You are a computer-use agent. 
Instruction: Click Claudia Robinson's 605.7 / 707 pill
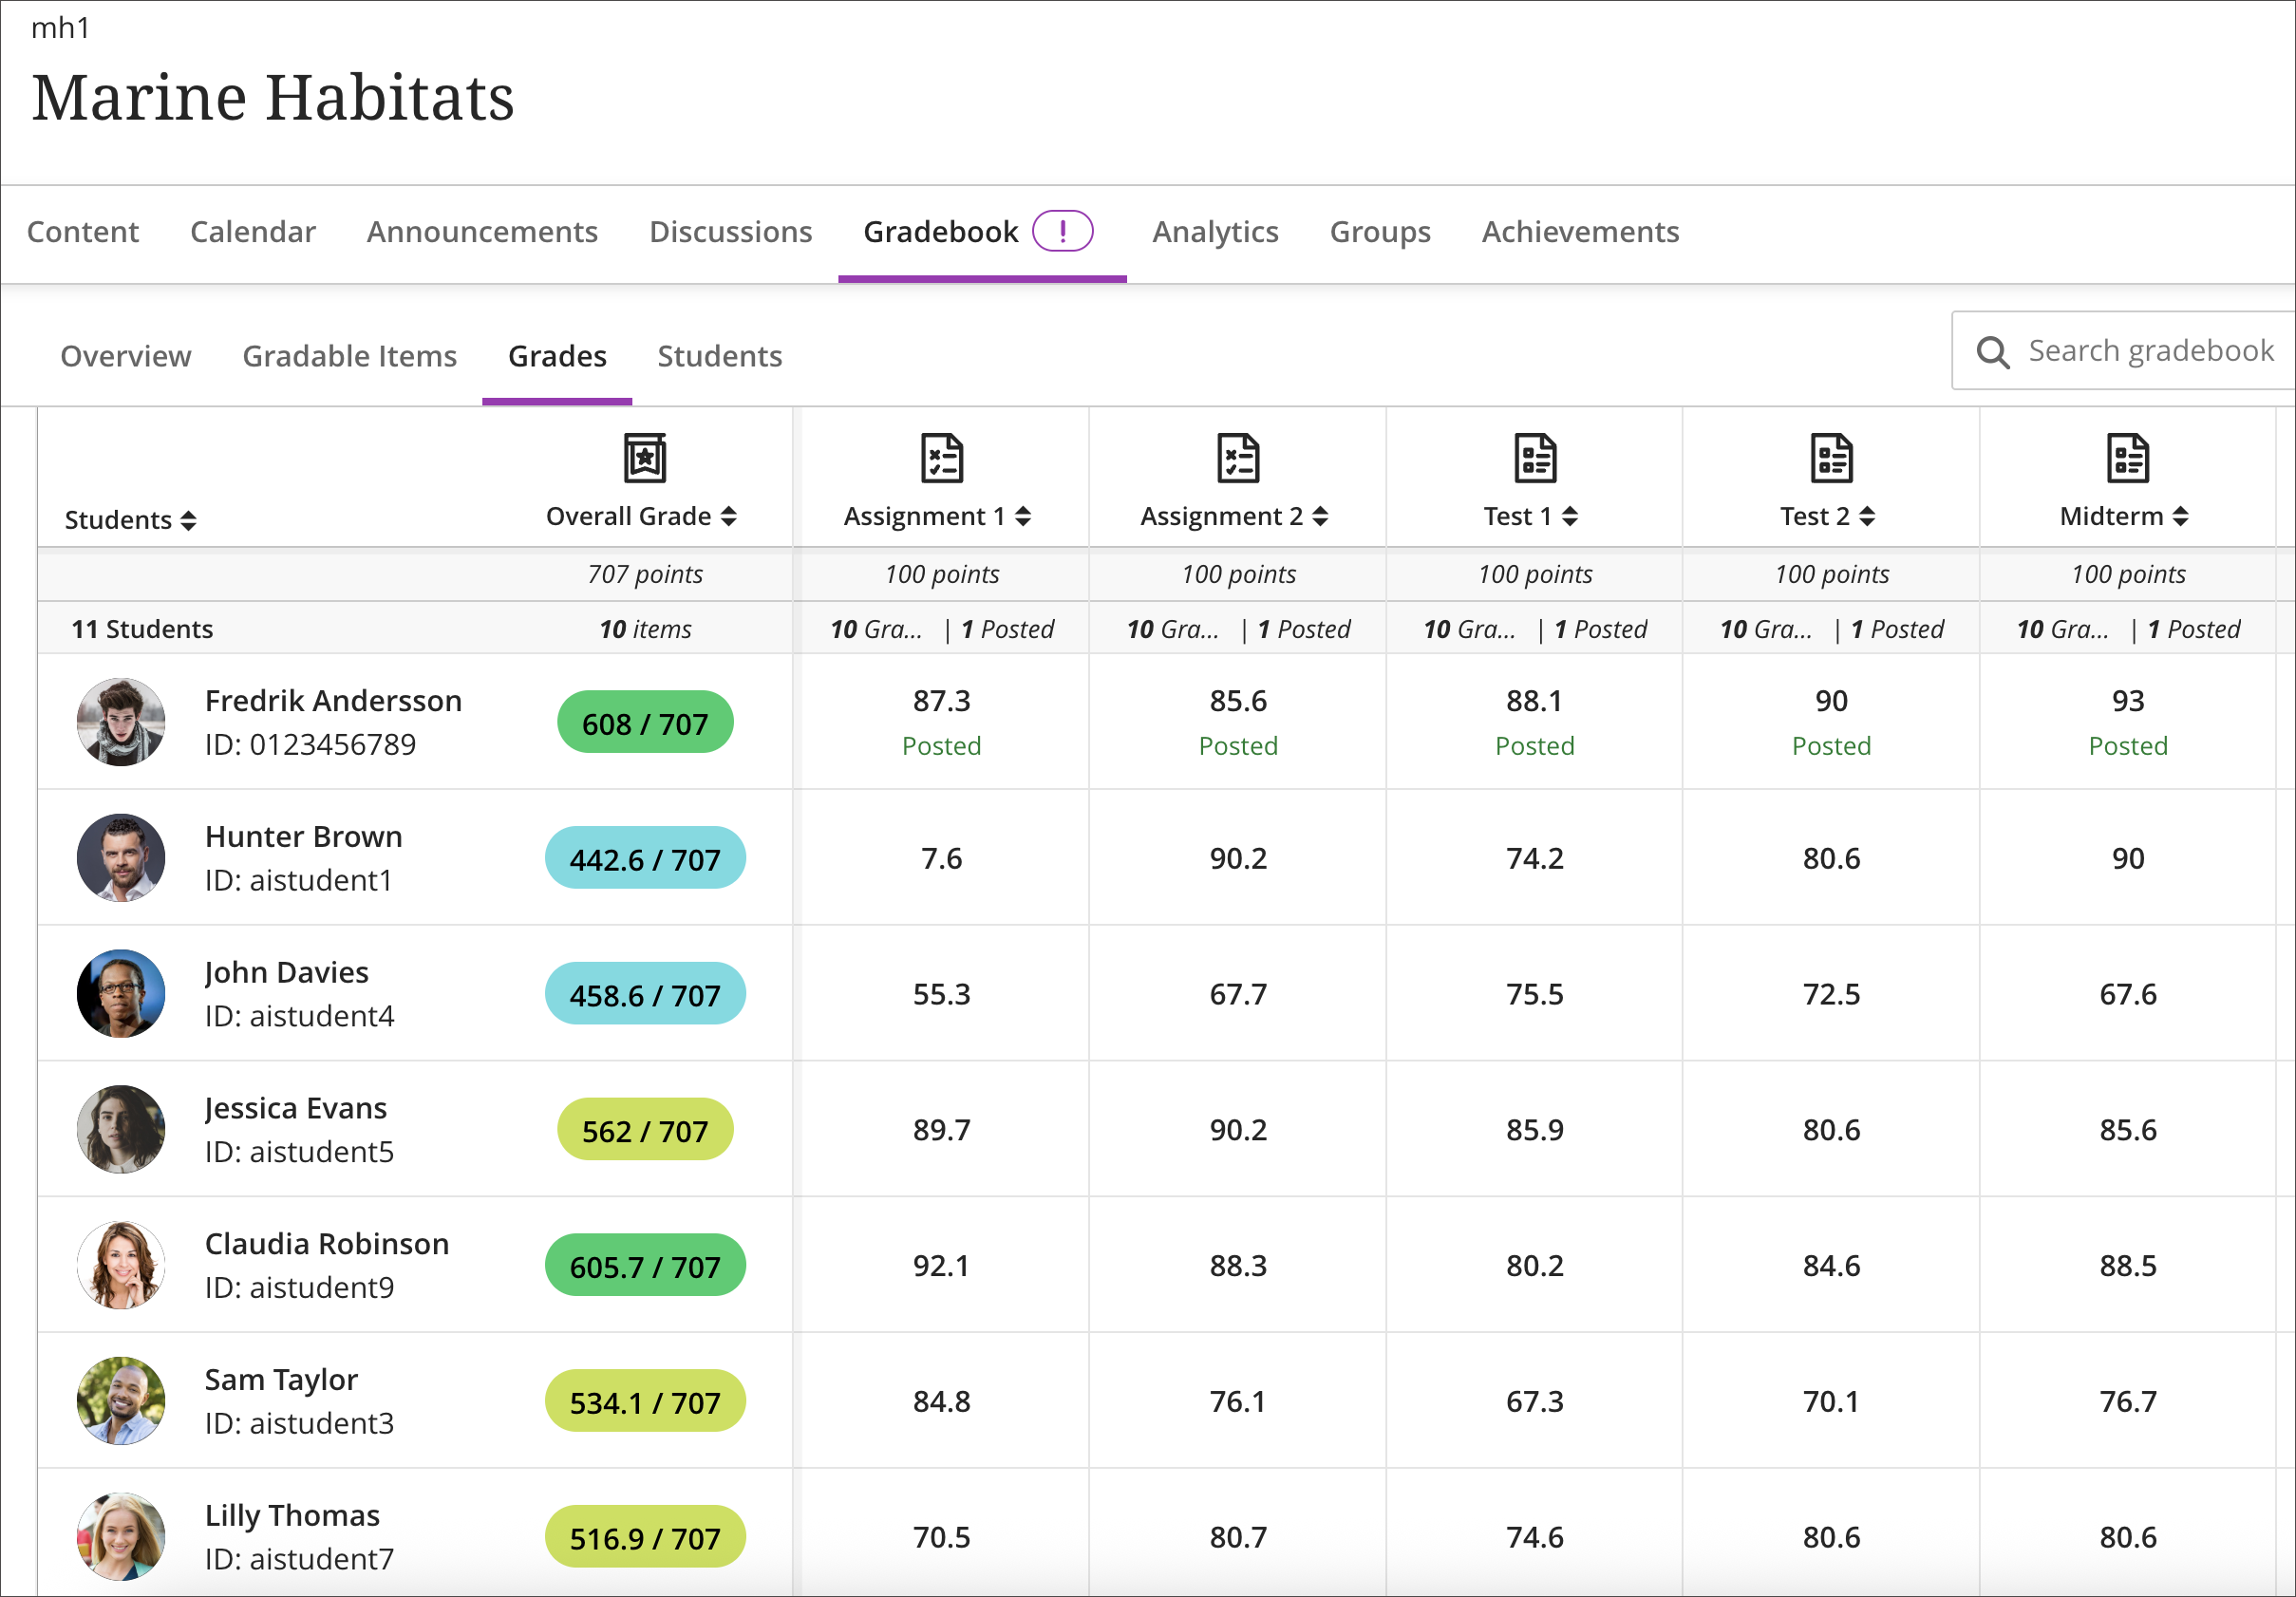(645, 1266)
